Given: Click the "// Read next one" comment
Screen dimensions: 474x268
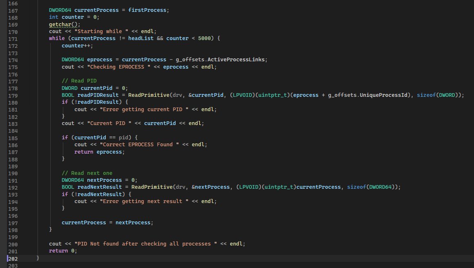Looking at the screenshot, I should point(87,173).
